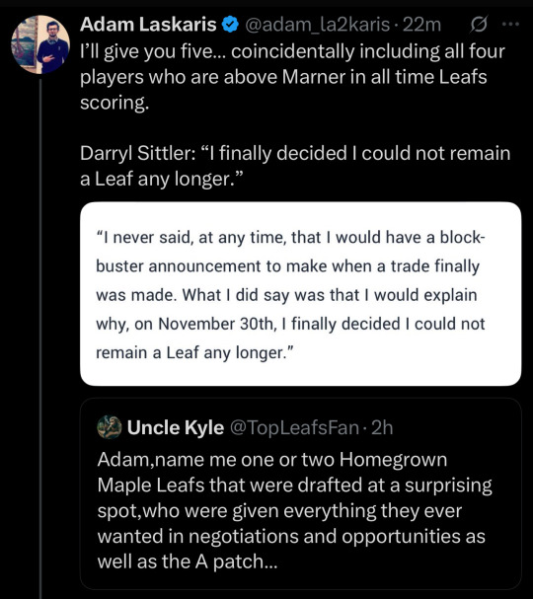Image resolution: width=533 pixels, height=599 pixels.
Task: Click the 'scoring.' line of the tweet
Action: click(114, 103)
